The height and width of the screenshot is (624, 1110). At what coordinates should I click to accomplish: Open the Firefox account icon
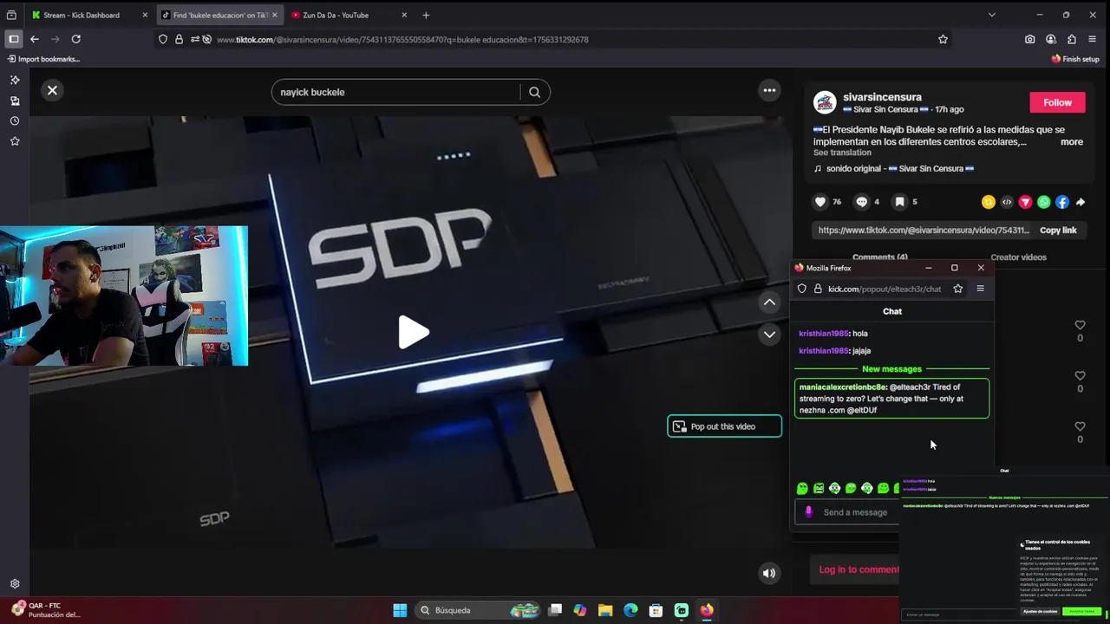[1050, 39]
